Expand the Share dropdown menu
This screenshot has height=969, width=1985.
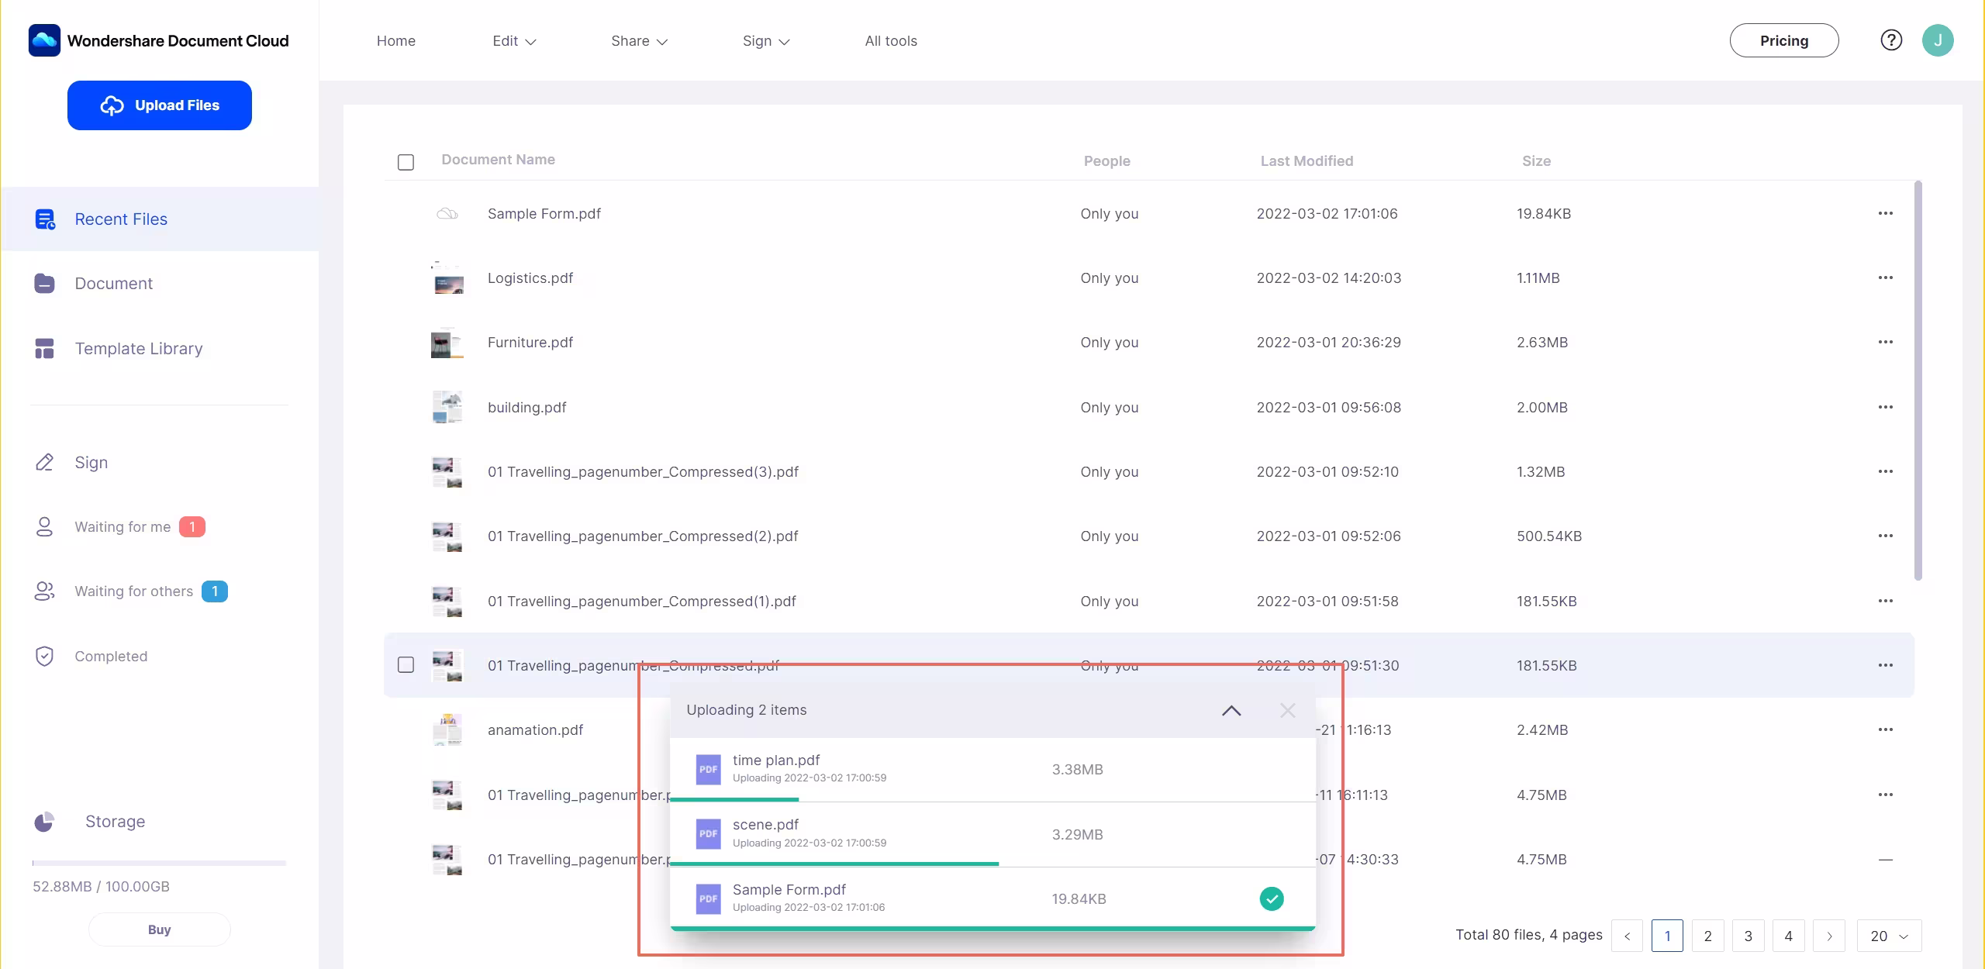click(x=639, y=41)
